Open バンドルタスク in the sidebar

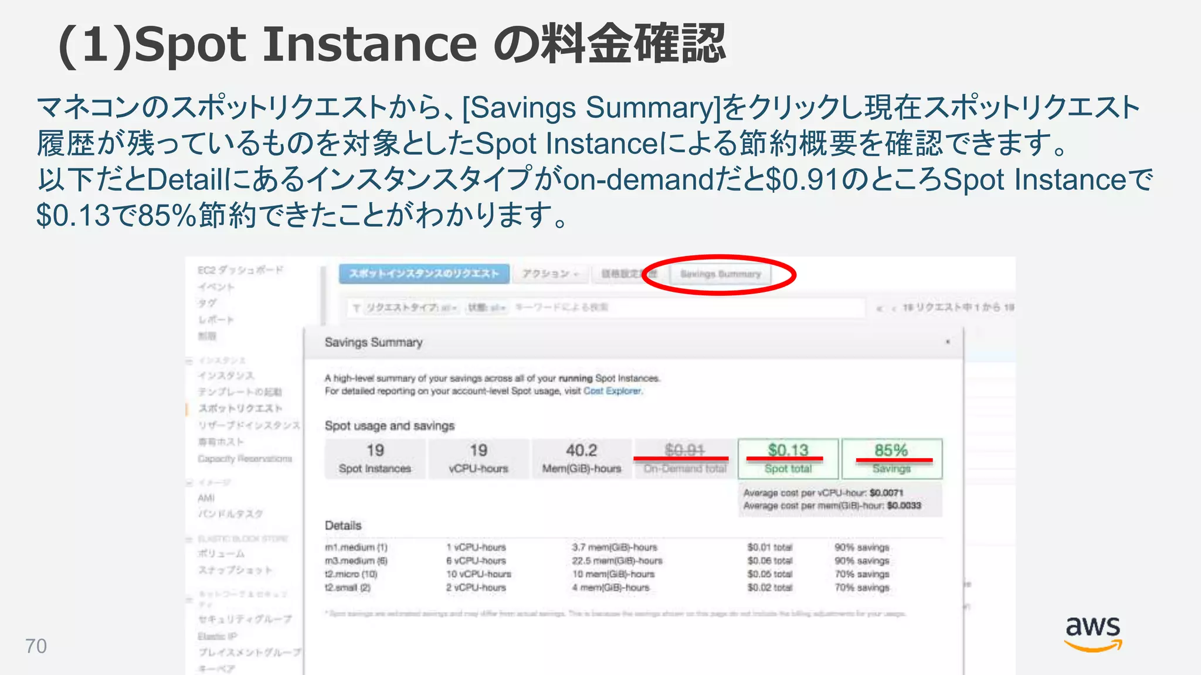(x=230, y=514)
